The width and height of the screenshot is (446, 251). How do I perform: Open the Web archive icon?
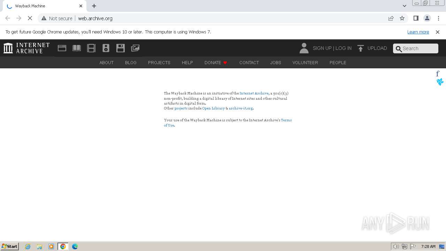[62, 48]
